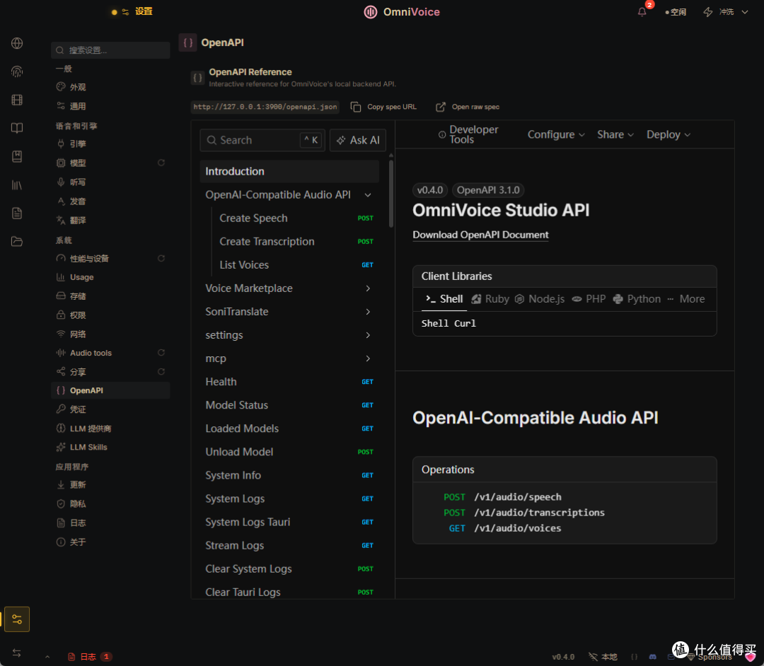This screenshot has height=666, width=764.
Task: Open Developer Tools
Action: point(468,134)
